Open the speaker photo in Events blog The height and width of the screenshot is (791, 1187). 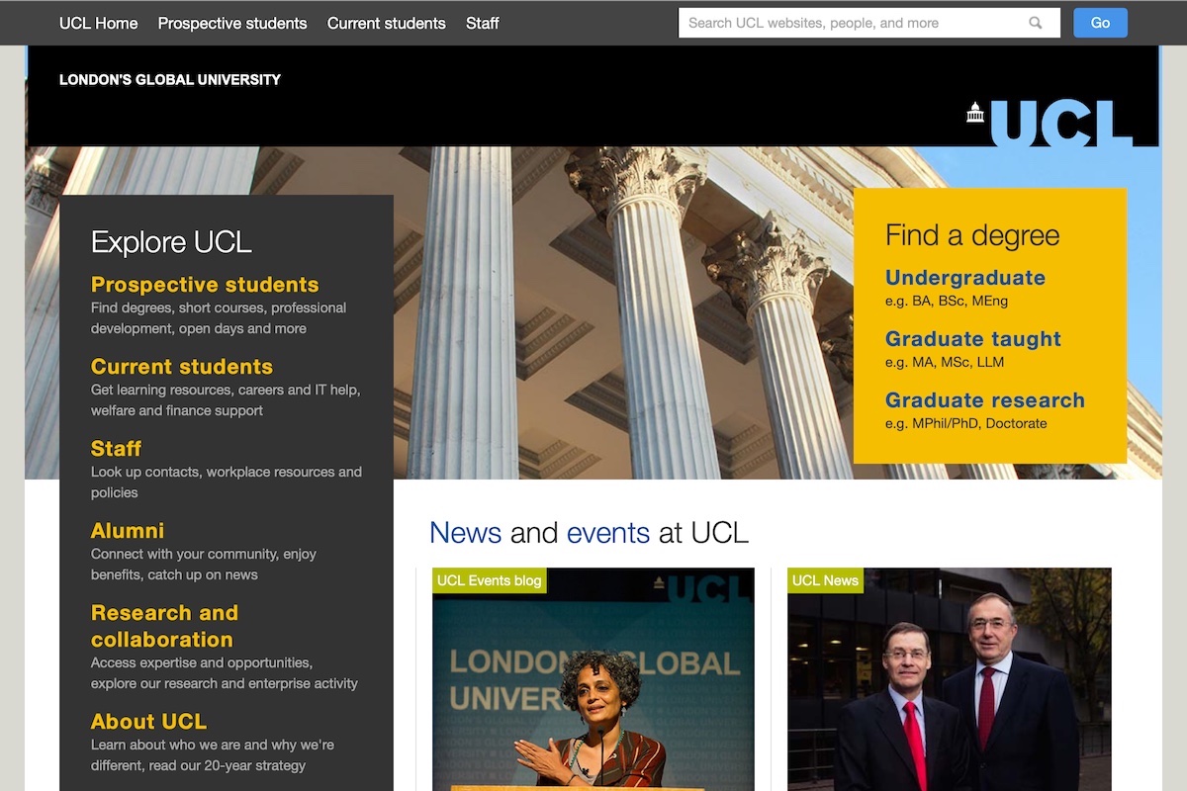click(x=593, y=679)
